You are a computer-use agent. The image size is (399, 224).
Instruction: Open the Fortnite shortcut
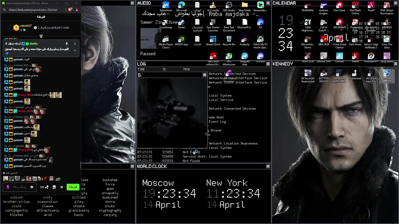[x=339, y=58]
